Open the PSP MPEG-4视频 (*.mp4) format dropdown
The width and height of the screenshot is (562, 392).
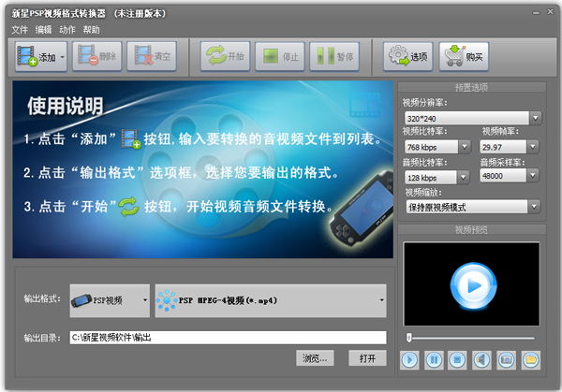pyautogui.click(x=271, y=300)
